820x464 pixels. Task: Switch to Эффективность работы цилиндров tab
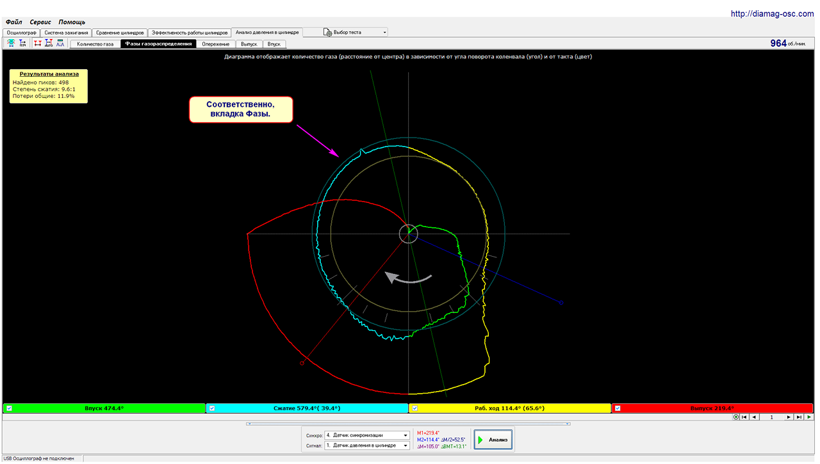point(190,32)
